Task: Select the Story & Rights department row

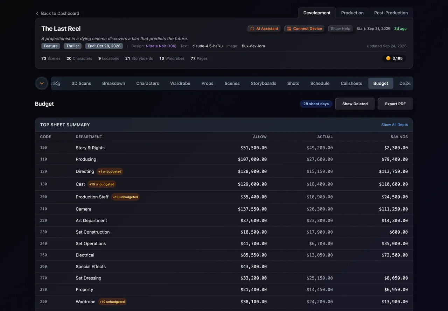Action: point(224,148)
